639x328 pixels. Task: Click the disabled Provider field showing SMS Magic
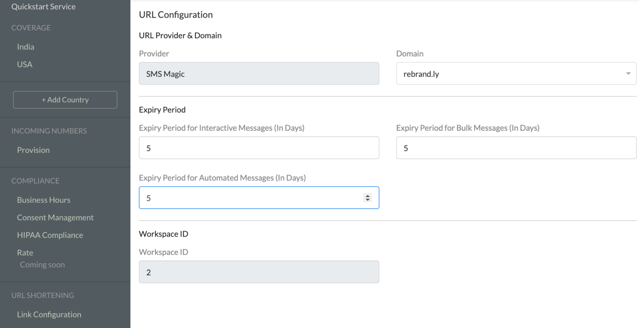point(259,74)
